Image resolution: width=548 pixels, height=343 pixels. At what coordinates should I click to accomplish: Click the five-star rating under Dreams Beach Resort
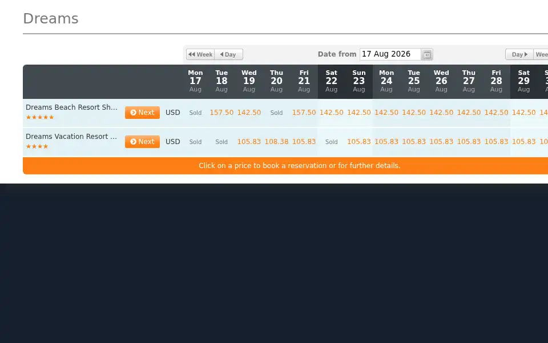point(40,117)
